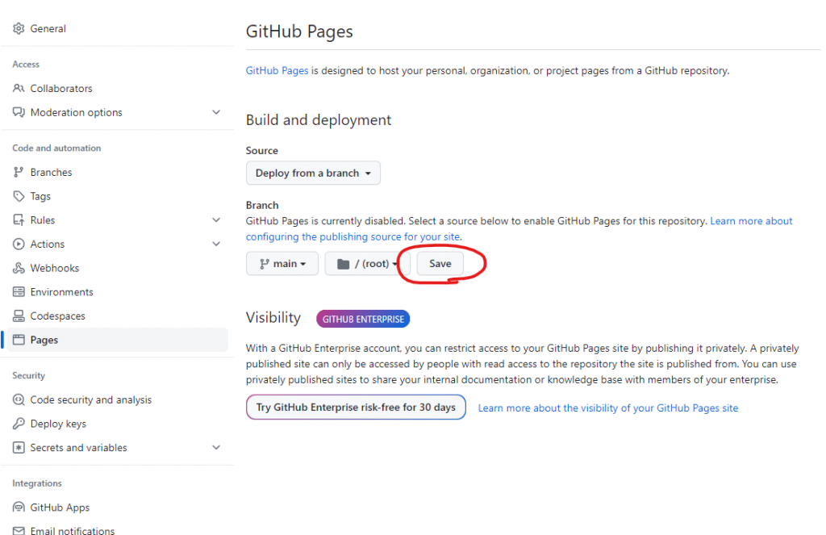The width and height of the screenshot is (826, 535).
Task: Click the Actions play icon
Action: pos(19,244)
